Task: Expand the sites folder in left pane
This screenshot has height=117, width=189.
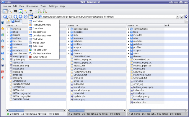Action: [8, 32]
